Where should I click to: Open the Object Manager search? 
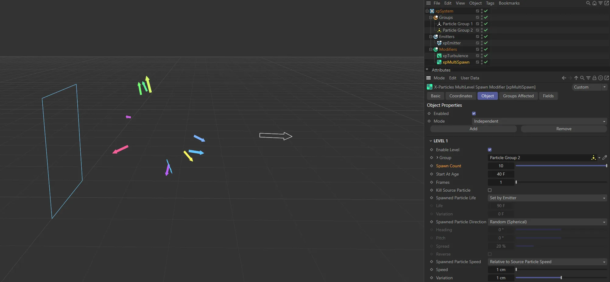pos(588,3)
